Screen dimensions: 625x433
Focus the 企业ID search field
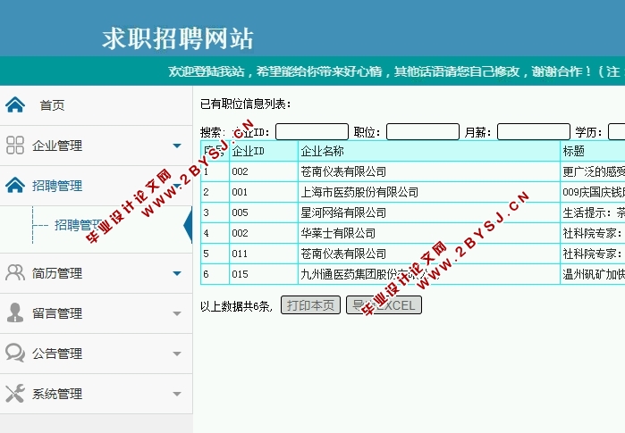coord(312,132)
